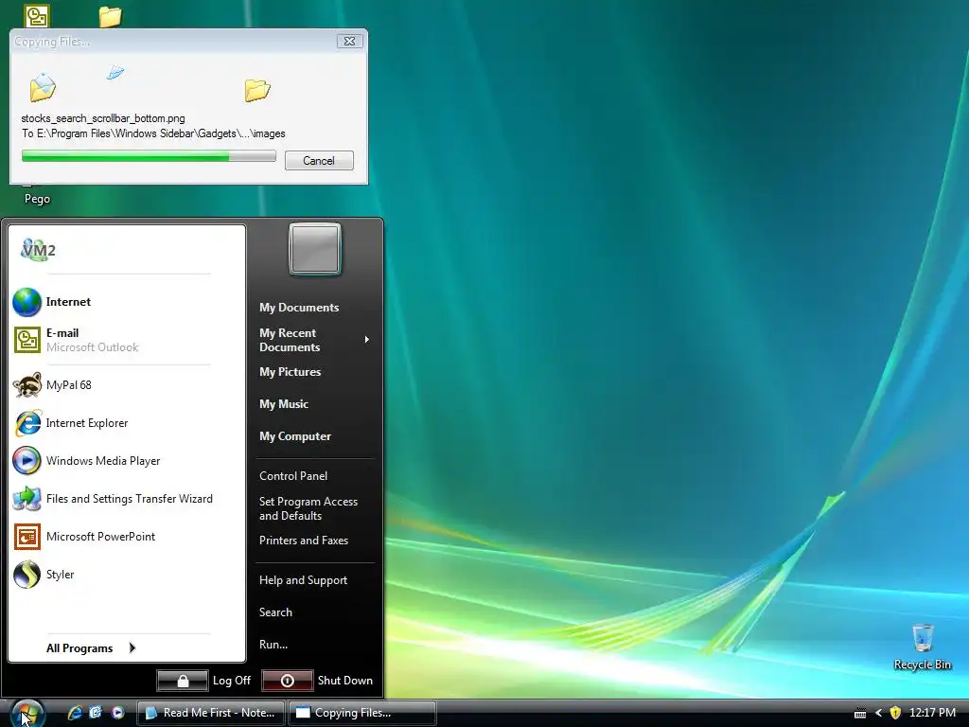Viewport: 969px width, 727px height.
Task: Launch Microsoft Outlook E-mail icon
Action: pos(26,340)
